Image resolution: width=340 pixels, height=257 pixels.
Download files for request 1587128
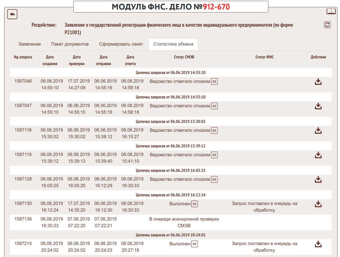tap(318, 180)
